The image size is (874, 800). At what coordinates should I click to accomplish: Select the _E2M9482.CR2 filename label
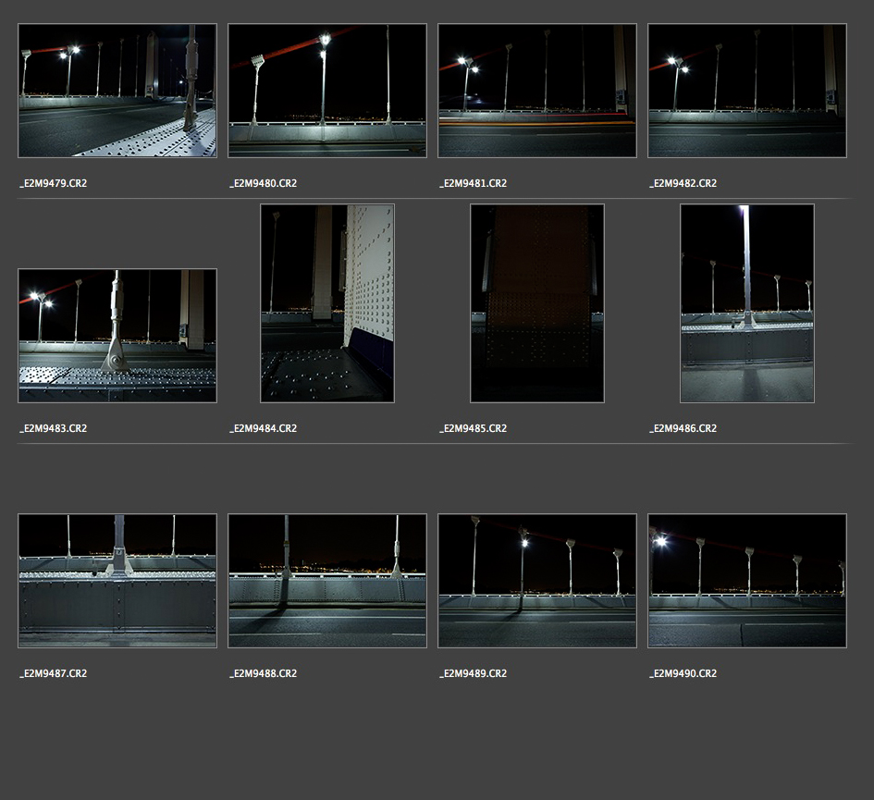pyautogui.click(x=683, y=183)
